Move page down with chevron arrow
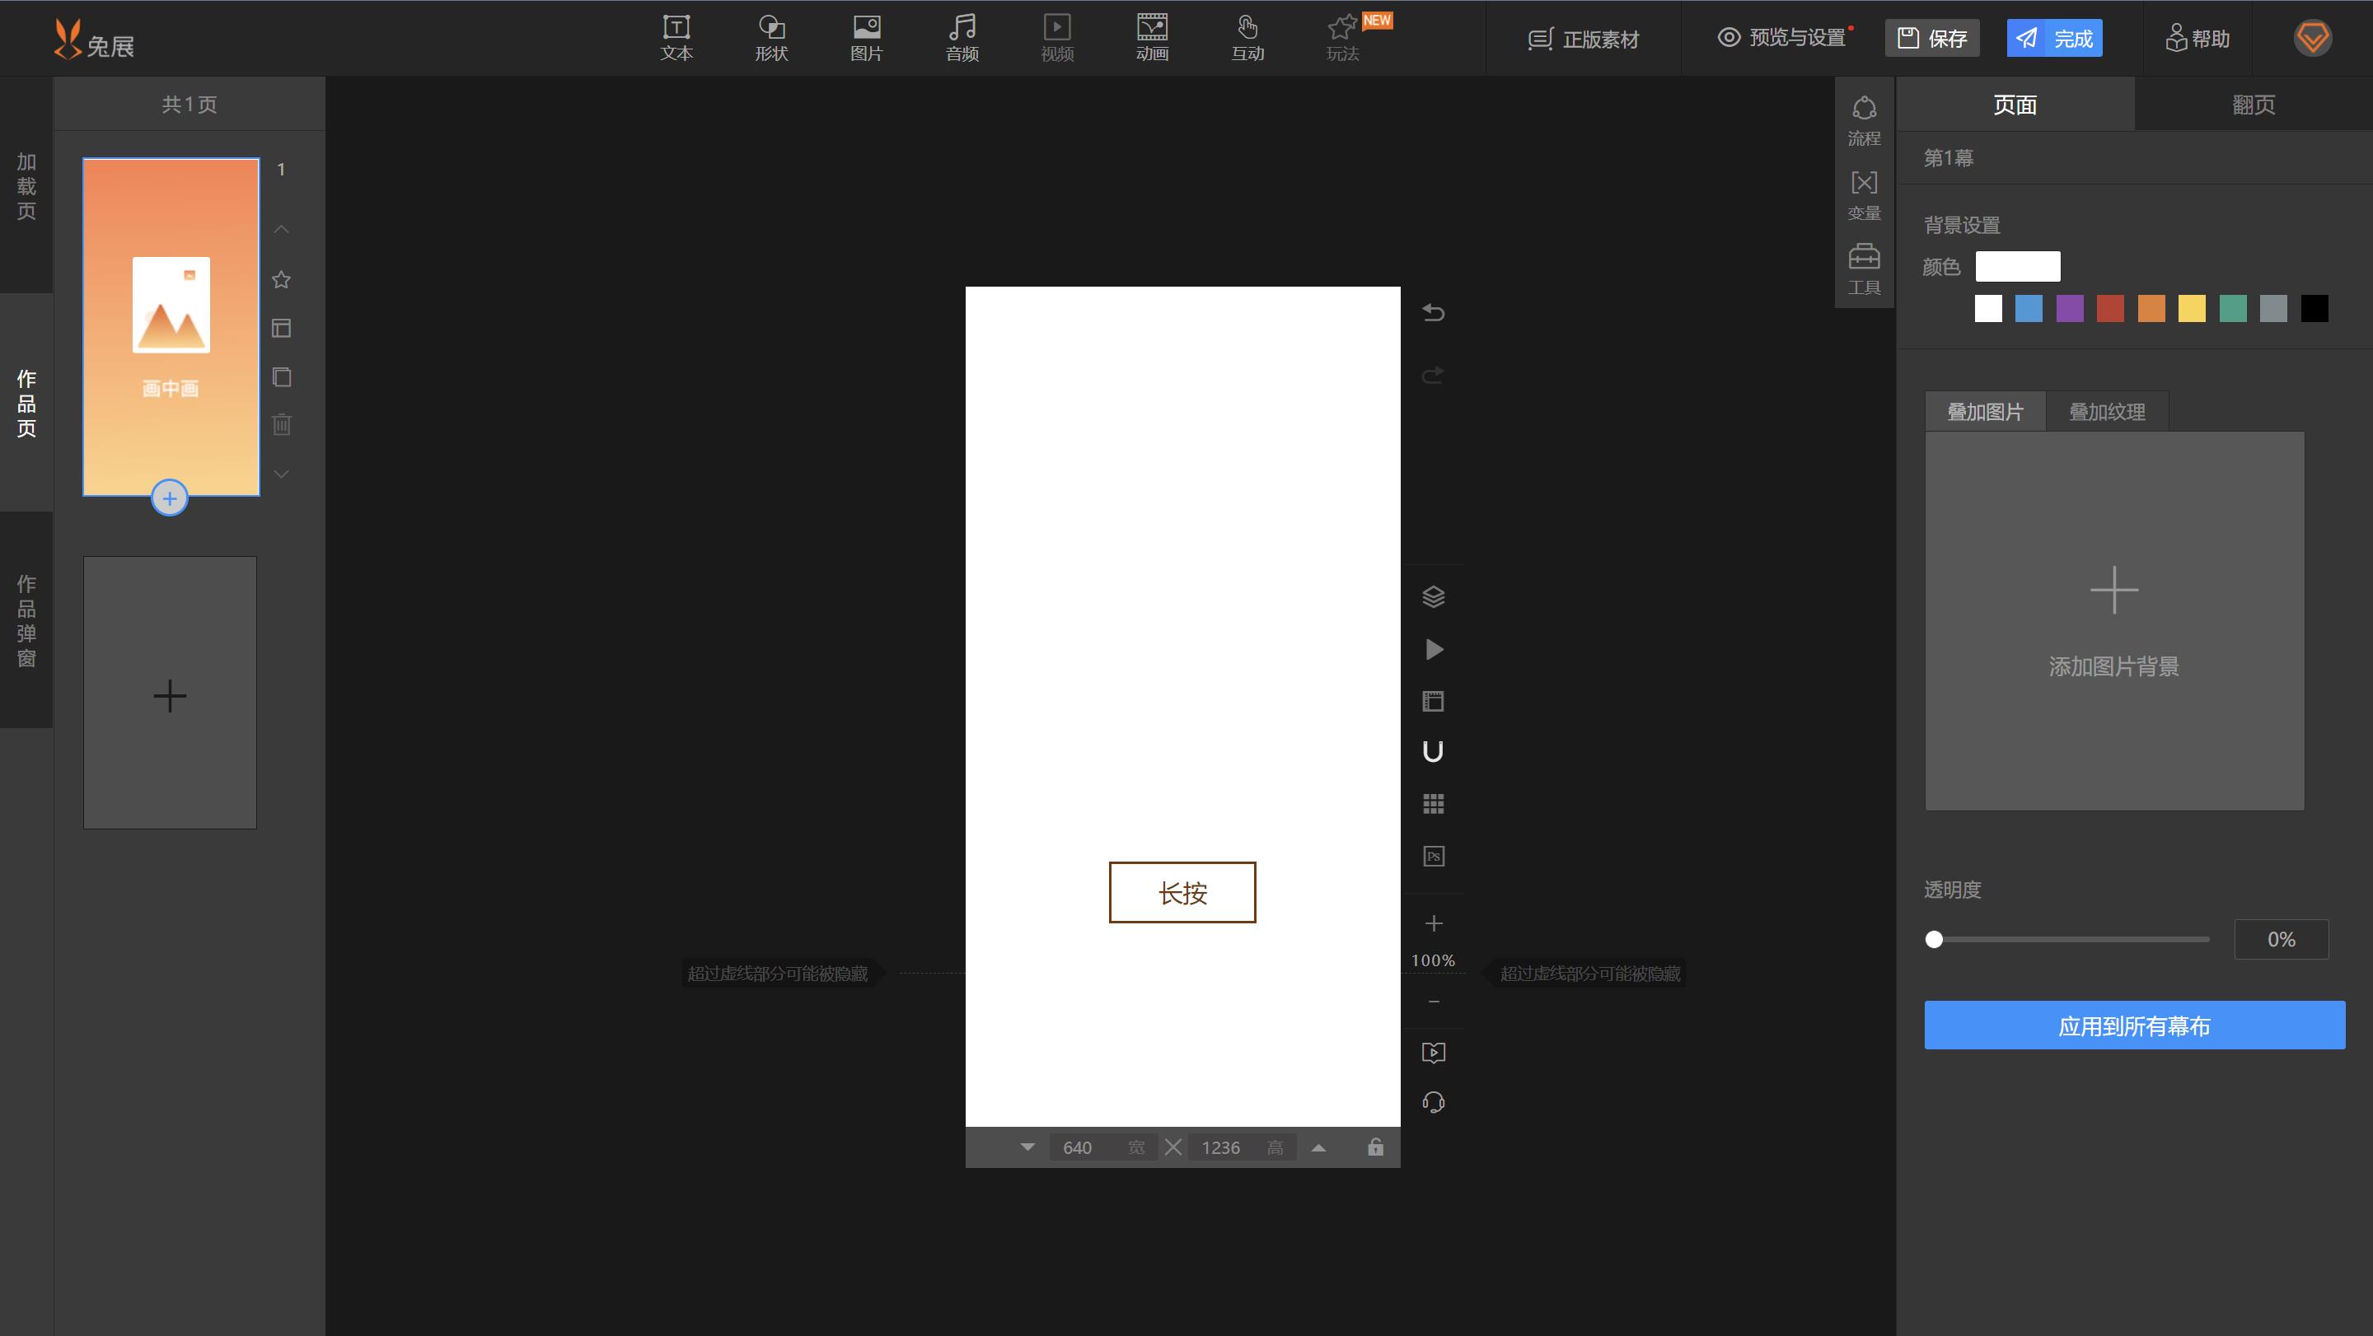2373x1336 pixels. (x=282, y=474)
